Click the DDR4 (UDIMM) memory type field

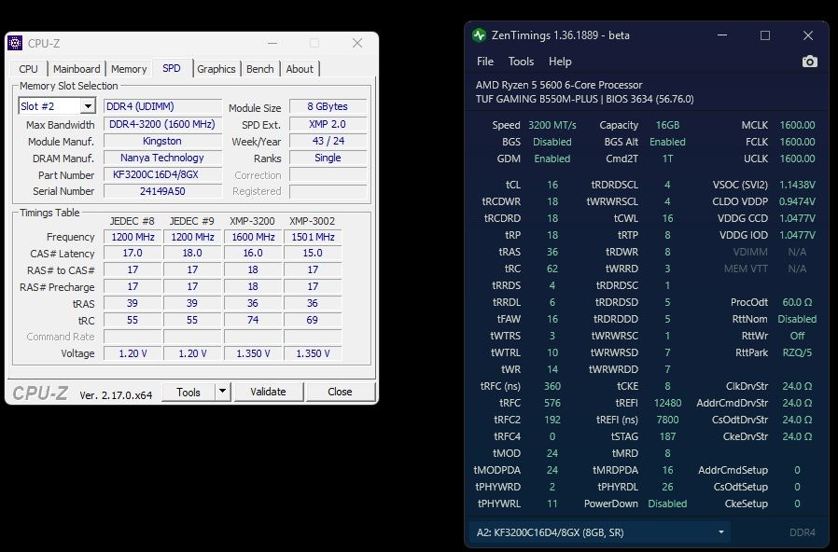tap(162, 106)
